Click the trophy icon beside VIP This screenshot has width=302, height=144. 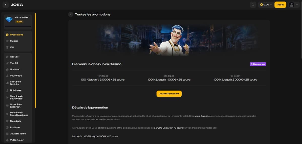(7, 47)
